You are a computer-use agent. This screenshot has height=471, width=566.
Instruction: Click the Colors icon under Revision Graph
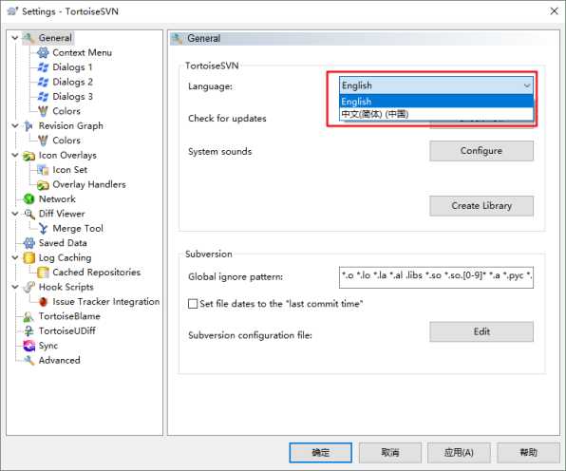point(43,141)
